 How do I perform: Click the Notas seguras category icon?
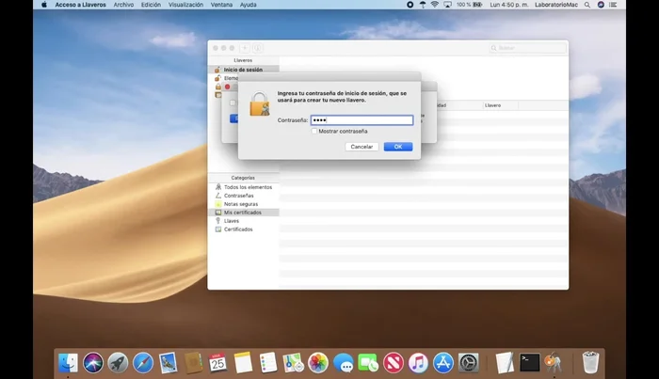[218, 204]
